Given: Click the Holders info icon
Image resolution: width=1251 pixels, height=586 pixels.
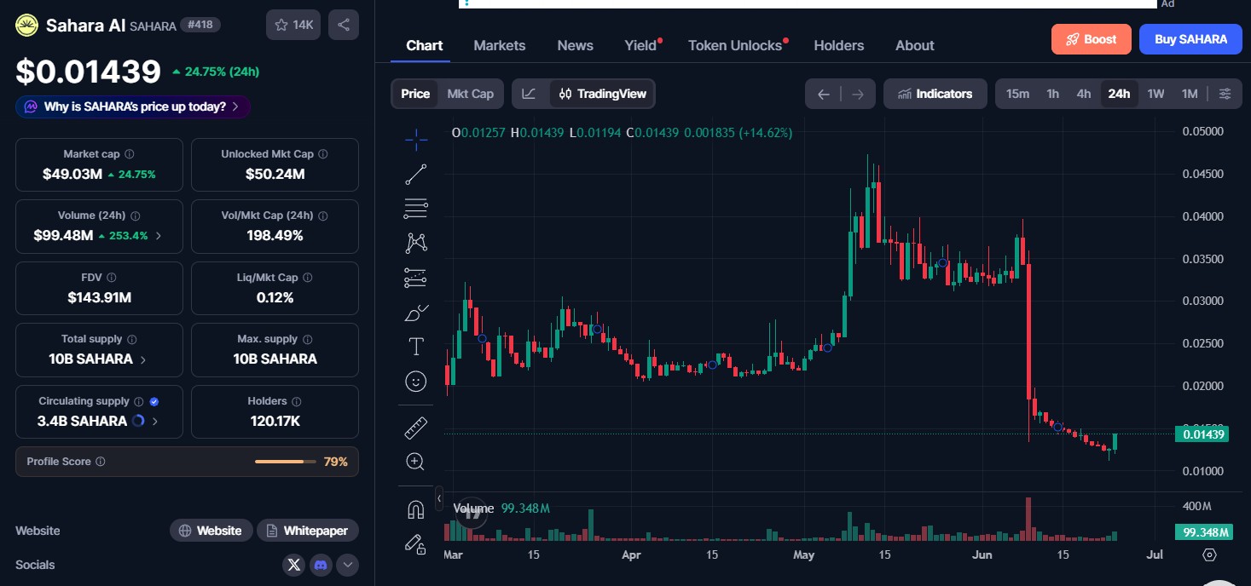Looking at the screenshot, I should 295,401.
